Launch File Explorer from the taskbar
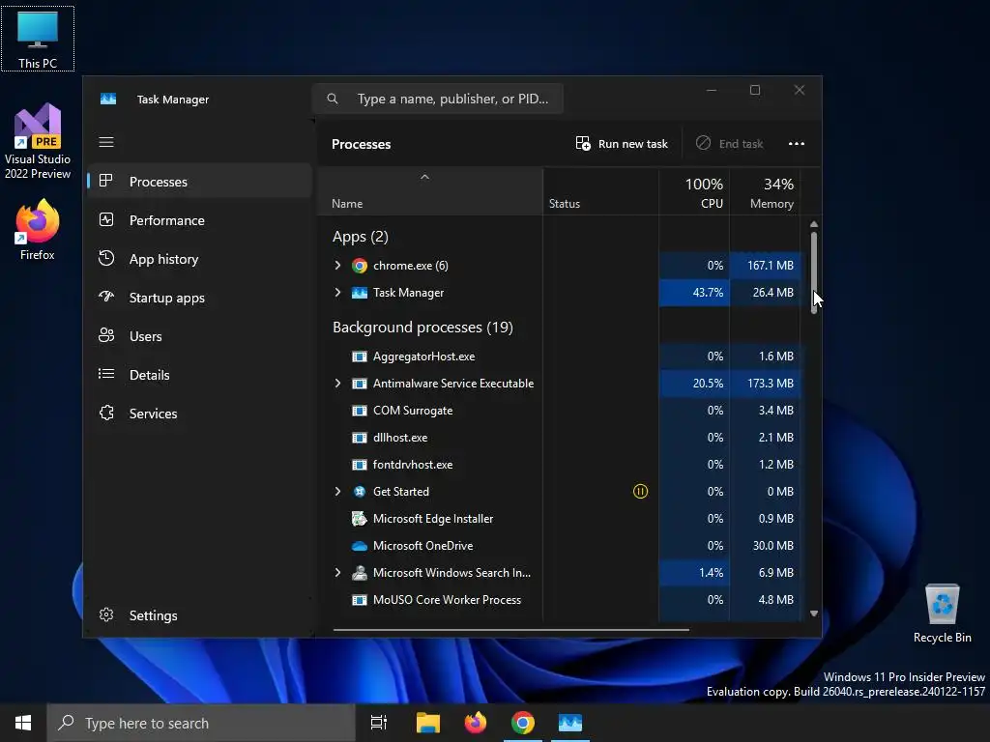 tap(428, 723)
